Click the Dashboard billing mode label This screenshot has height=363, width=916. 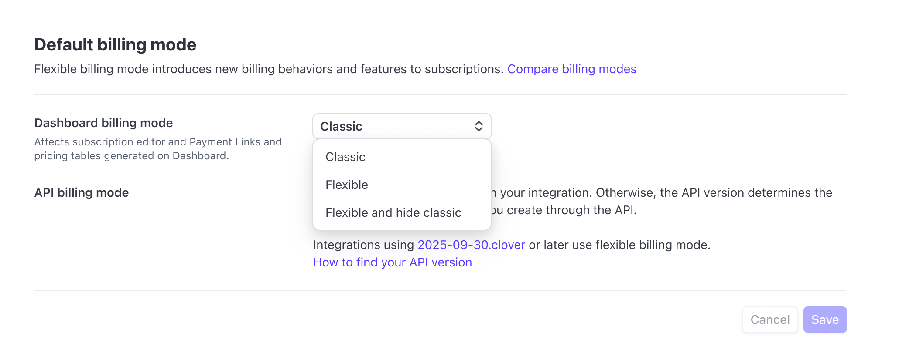103,123
